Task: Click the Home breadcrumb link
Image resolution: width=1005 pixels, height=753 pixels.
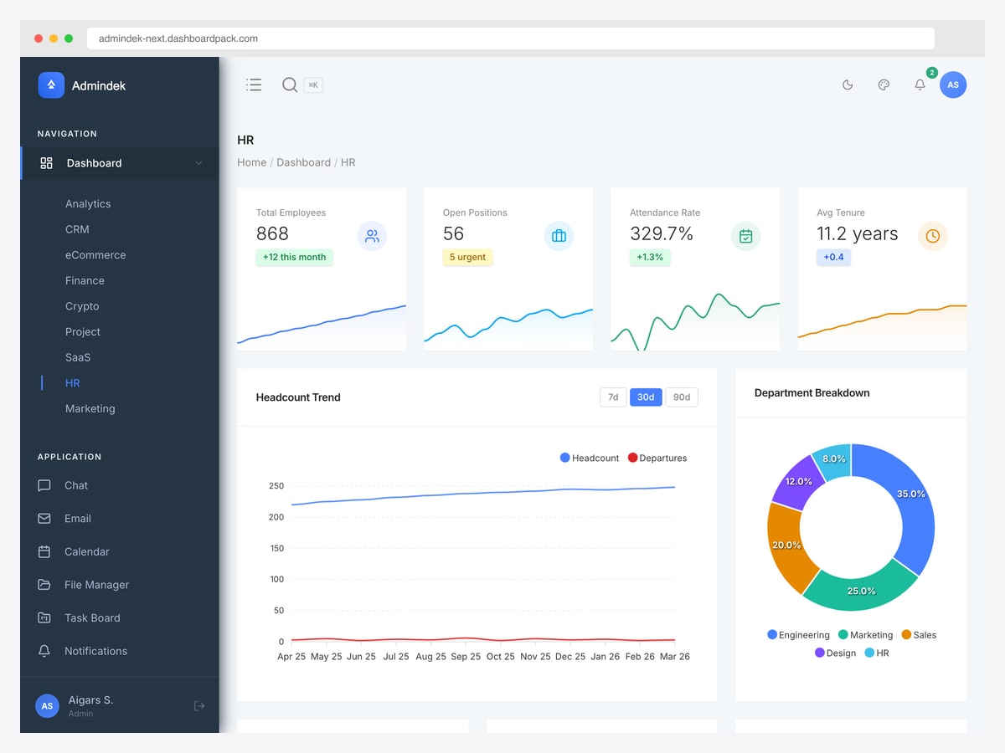Action: pyautogui.click(x=252, y=162)
